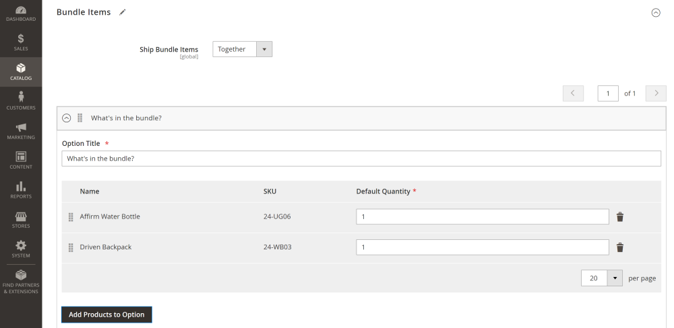Collapse the "What's in the bundle?" option

click(x=66, y=118)
